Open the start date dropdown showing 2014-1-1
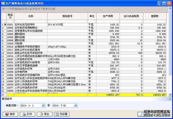 pos(43,106)
